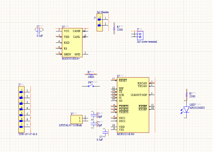Click the LED? designator text
Screen dimensions: 213x152
pos(193,105)
